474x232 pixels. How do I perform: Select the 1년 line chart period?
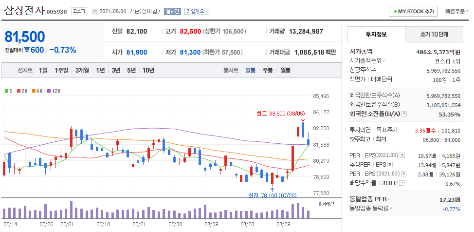click(x=100, y=70)
